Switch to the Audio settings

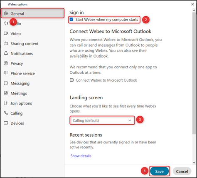point(33,23)
